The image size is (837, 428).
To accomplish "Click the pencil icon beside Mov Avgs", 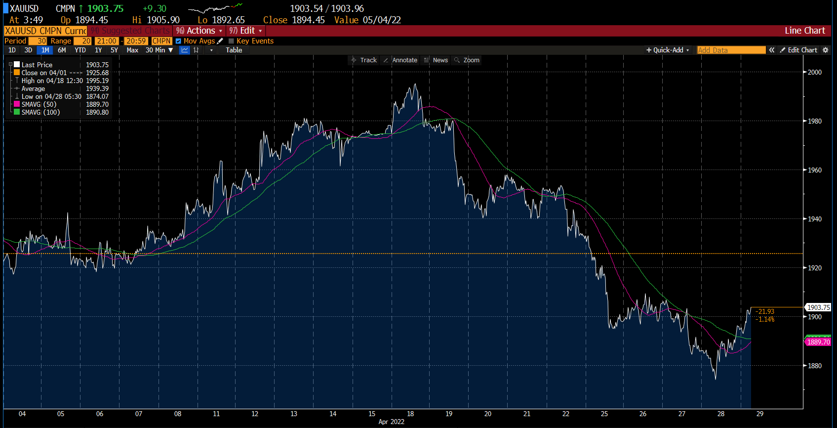I will 220,41.
